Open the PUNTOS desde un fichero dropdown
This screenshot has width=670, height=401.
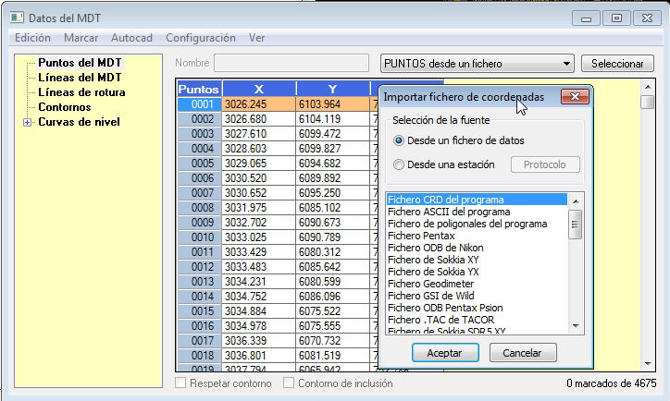tap(477, 64)
